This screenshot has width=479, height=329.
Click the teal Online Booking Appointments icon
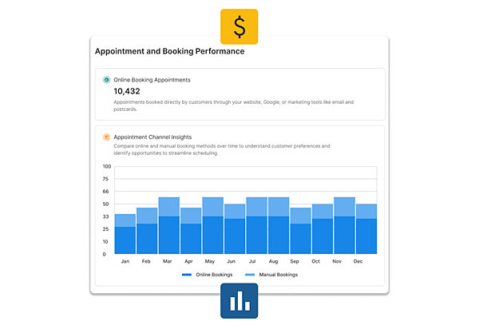(107, 80)
